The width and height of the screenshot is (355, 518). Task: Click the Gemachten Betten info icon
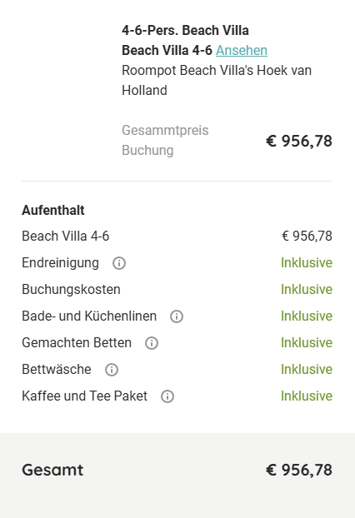pos(152,343)
